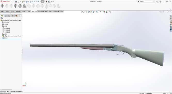Switch to SOLIDWORKS CAM ribbon tab
The image size is (172, 94).
(58, 11)
